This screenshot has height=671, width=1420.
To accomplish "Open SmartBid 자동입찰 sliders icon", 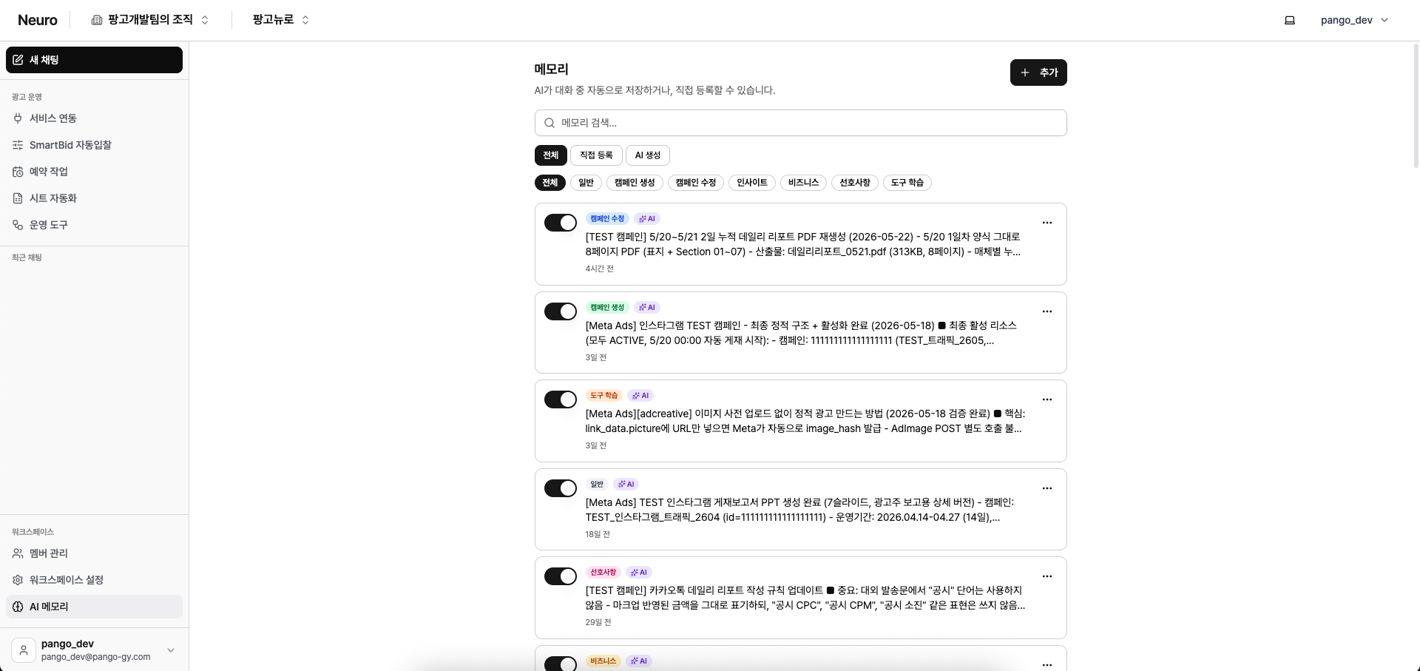I will click(18, 145).
